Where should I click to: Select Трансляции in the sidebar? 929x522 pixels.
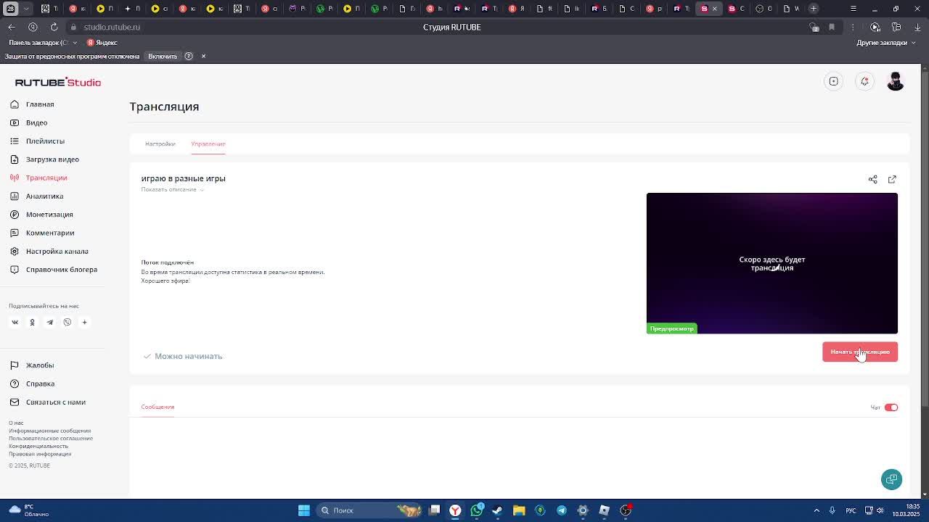tap(38, 178)
